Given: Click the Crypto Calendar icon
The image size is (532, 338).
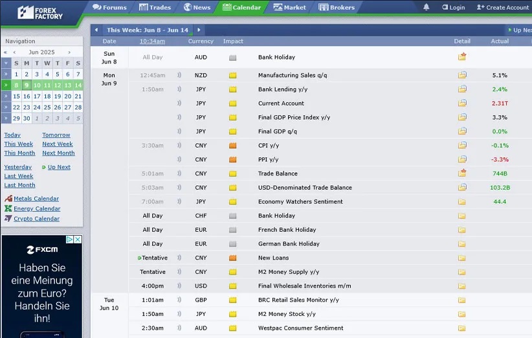Looking at the screenshot, I should coord(8,219).
